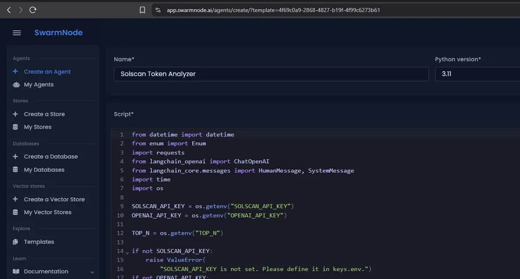Expand the Documentation chevron
This screenshot has height=279, width=520.
(x=92, y=272)
